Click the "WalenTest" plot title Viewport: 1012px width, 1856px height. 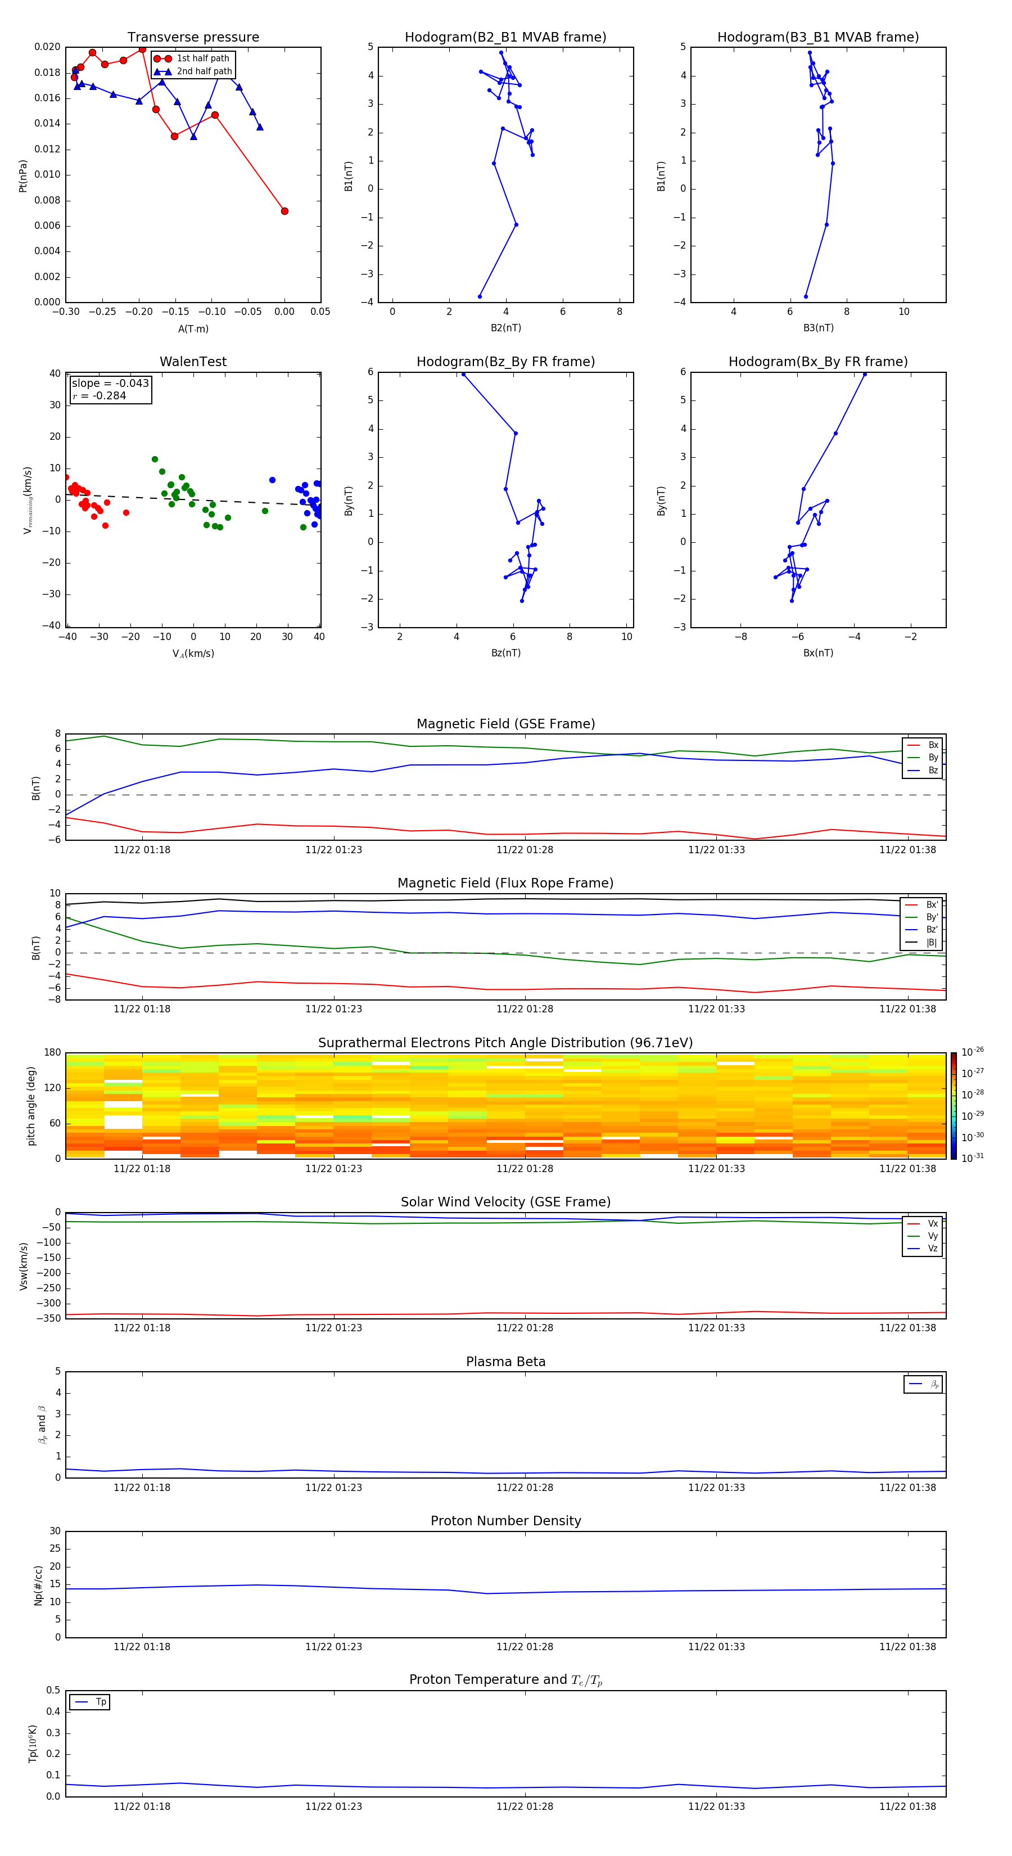tap(193, 362)
